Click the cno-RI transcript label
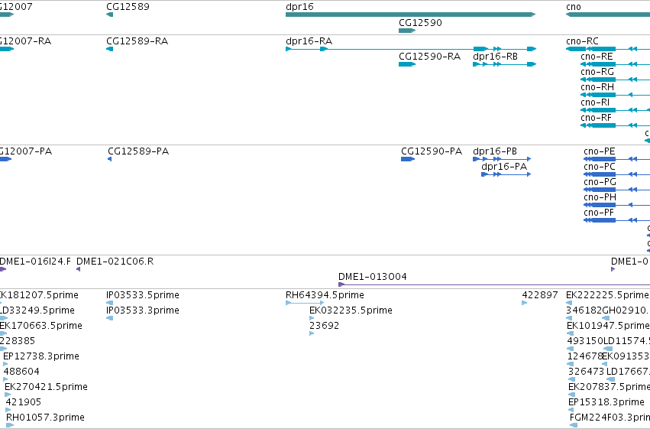The image size is (650, 429). coord(595,102)
